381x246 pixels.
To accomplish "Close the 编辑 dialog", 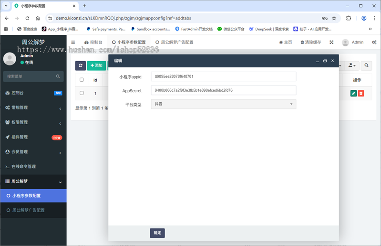I will pyautogui.click(x=333, y=61).
